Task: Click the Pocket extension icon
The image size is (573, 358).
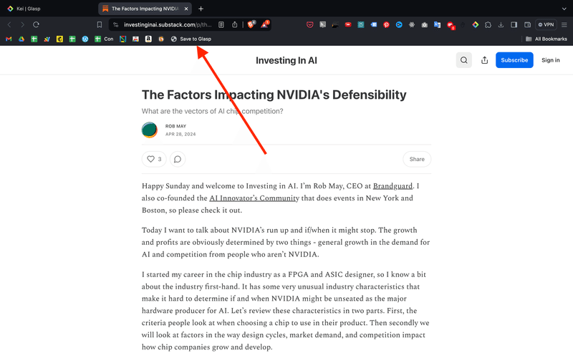Action: tap(310, 24)
